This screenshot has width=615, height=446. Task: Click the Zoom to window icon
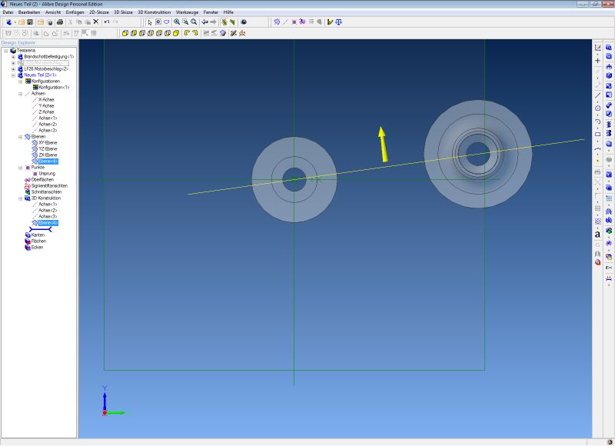(x=185, y=22)
